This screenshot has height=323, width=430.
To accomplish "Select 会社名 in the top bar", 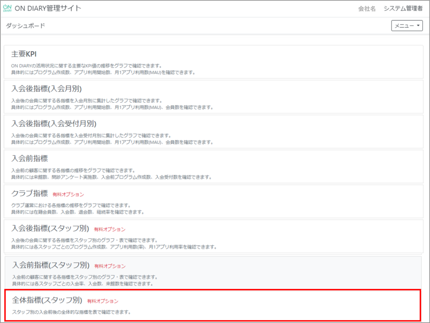I will tap(367, 9).
